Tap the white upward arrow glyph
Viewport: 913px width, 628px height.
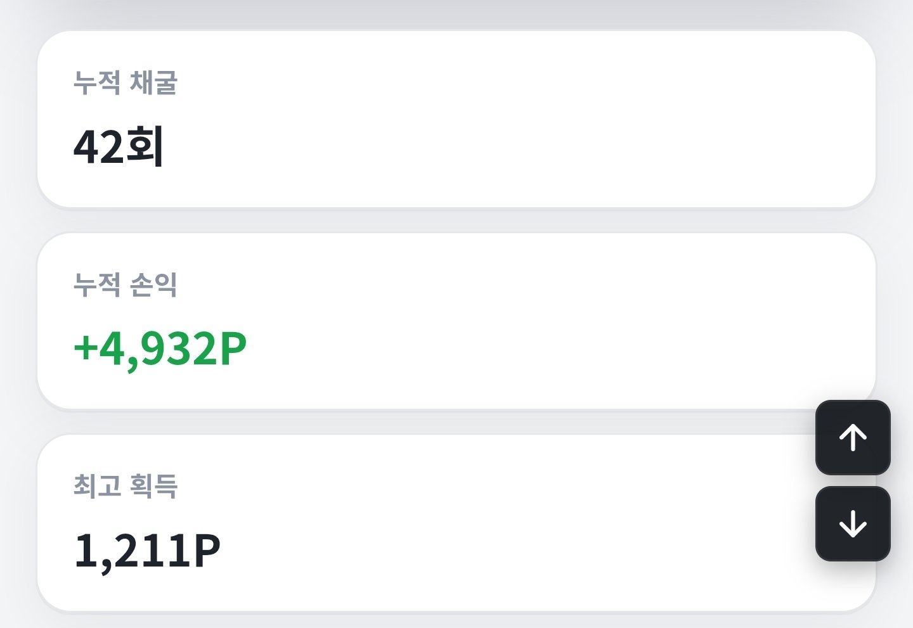[853, 437]
